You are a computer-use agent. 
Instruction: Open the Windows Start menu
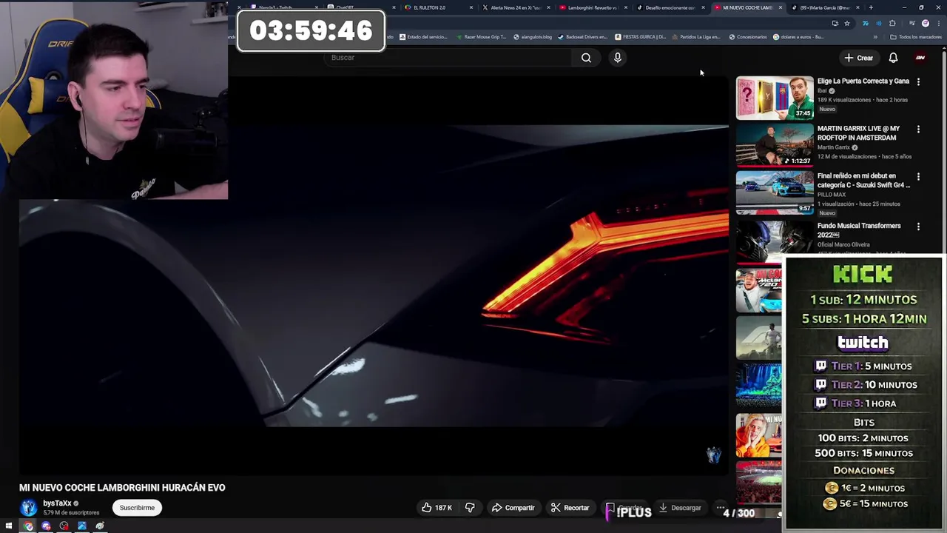coord(9,526)
